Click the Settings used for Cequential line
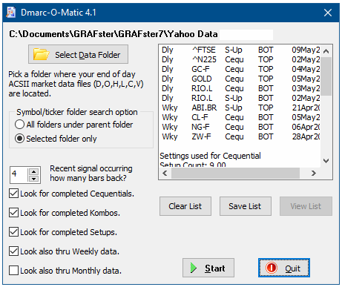342x287 pixels. tap(210, 156)
